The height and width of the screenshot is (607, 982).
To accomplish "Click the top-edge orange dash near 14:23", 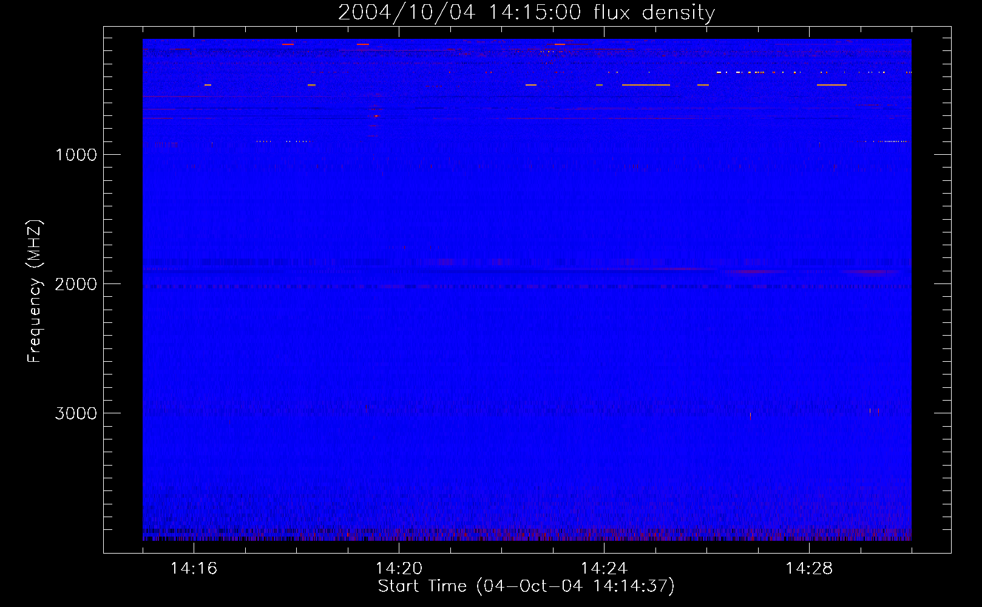I will (x=560, y=44).
